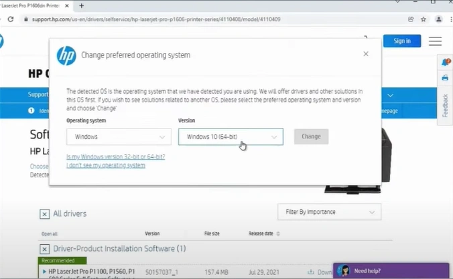Open the Filter By Importance dropdown
The width and height of the screenshot is (453, 279).
pyautogui.click(x=329, y=212)
